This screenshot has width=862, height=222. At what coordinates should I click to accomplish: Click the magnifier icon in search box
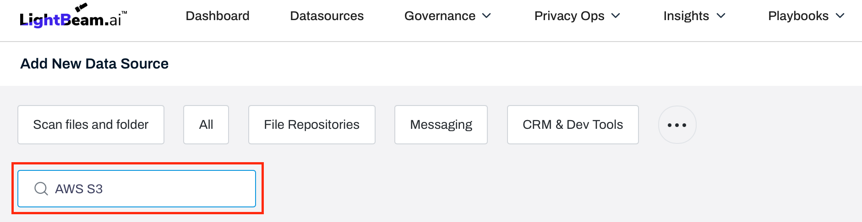(41, 189)
